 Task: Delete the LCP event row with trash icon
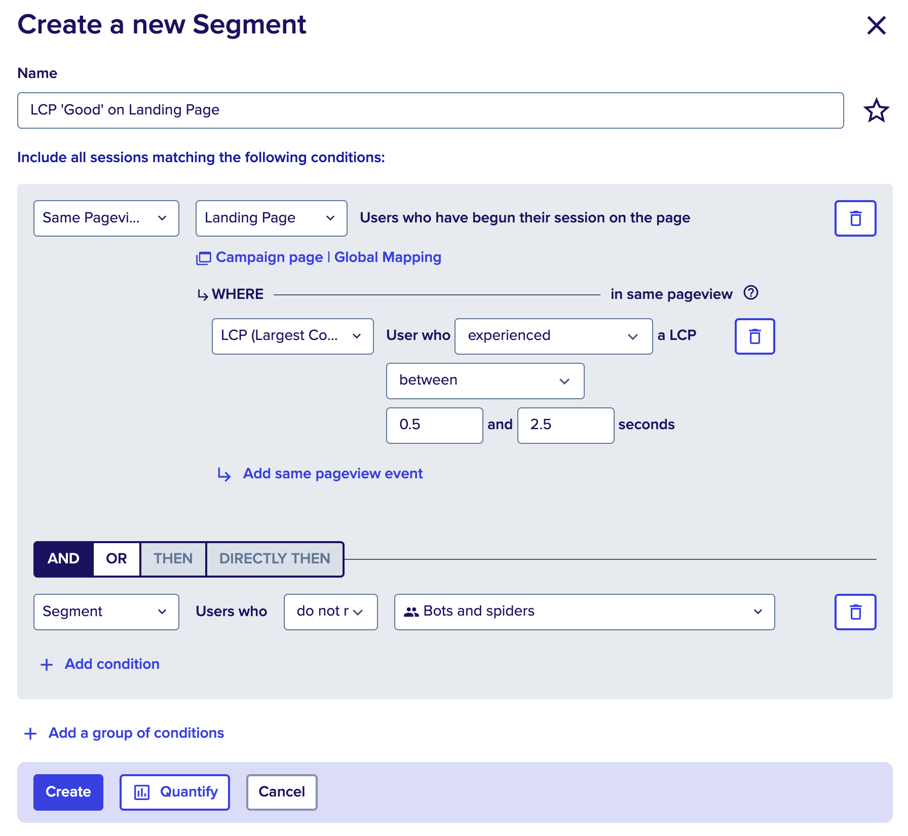click(x=754, y=336)
